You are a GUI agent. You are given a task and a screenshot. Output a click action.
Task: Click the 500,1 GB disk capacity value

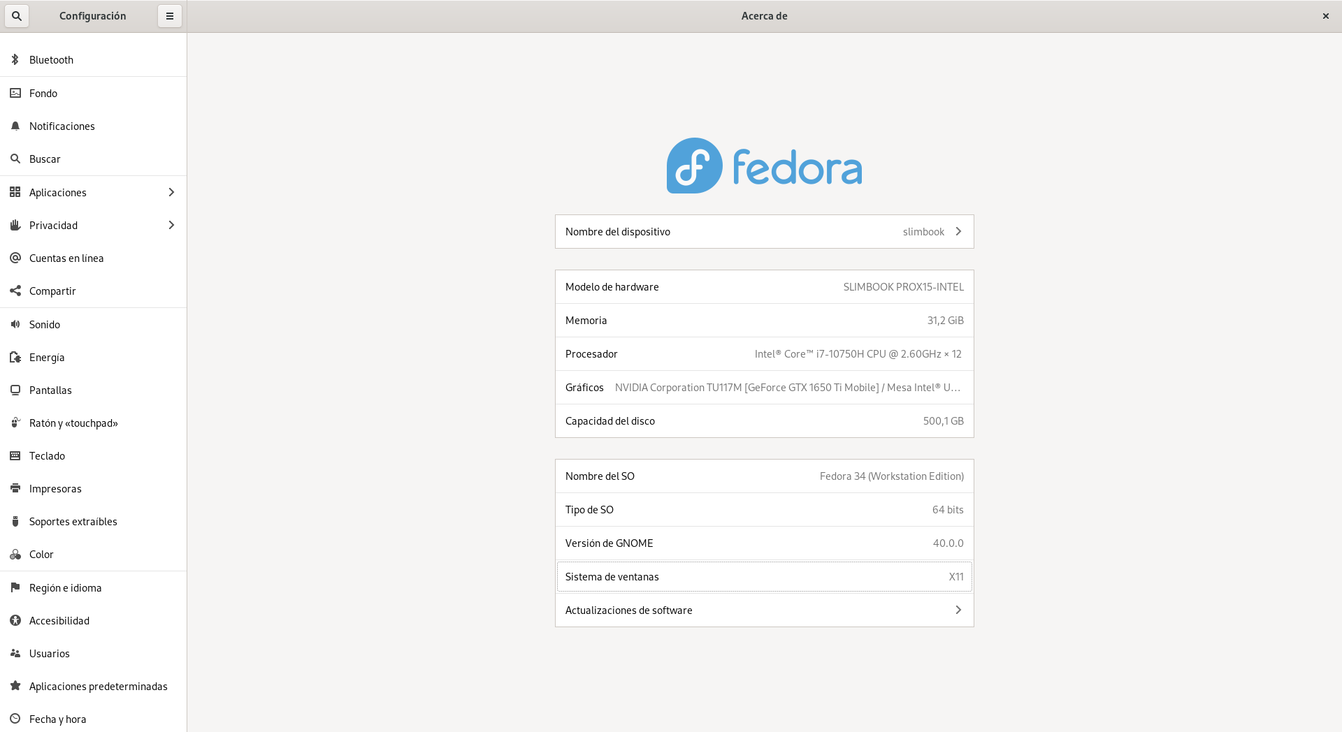tap(943, 421)
